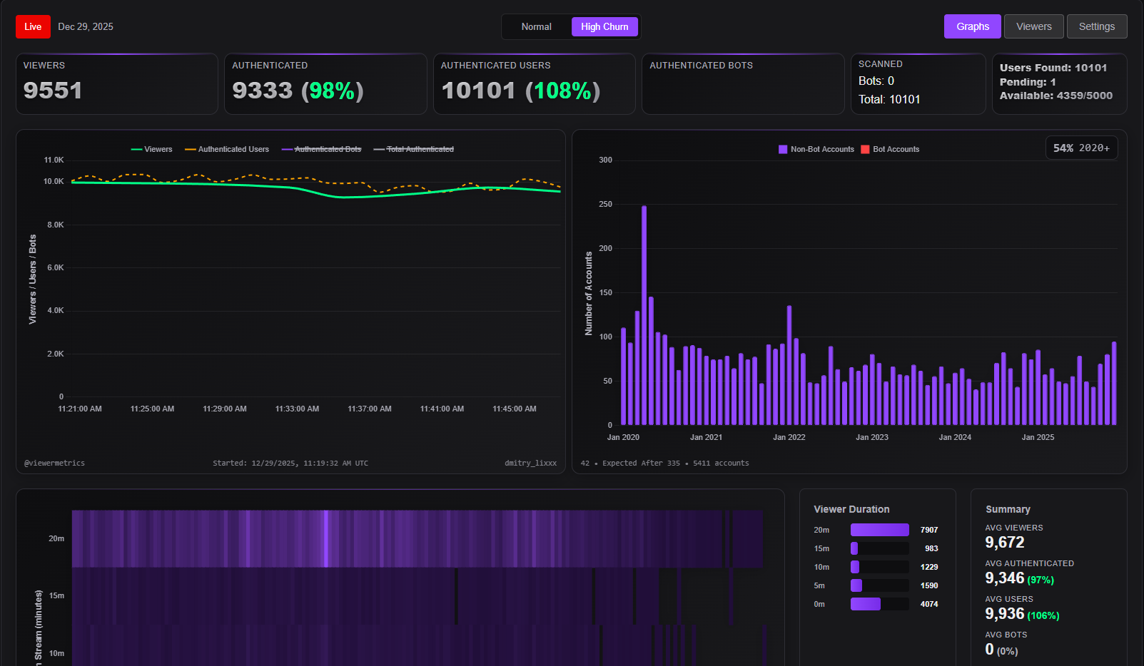Show the Authenticated Bots legend series
Viewport: 1144px width, 666px height.
[x=322, y=149]
